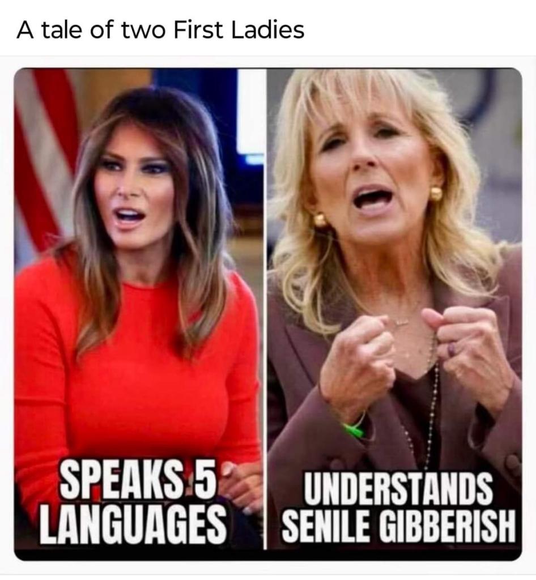Click the white divider between both photos

point(265,310)
